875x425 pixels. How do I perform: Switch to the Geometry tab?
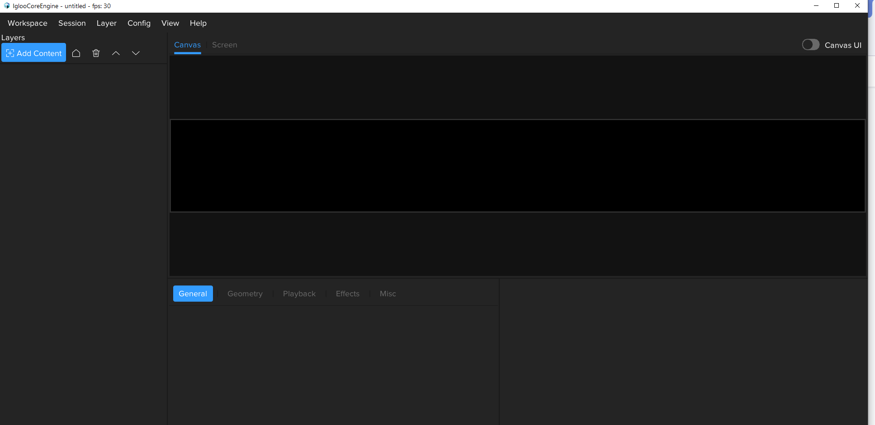click(x=245, y=294)
